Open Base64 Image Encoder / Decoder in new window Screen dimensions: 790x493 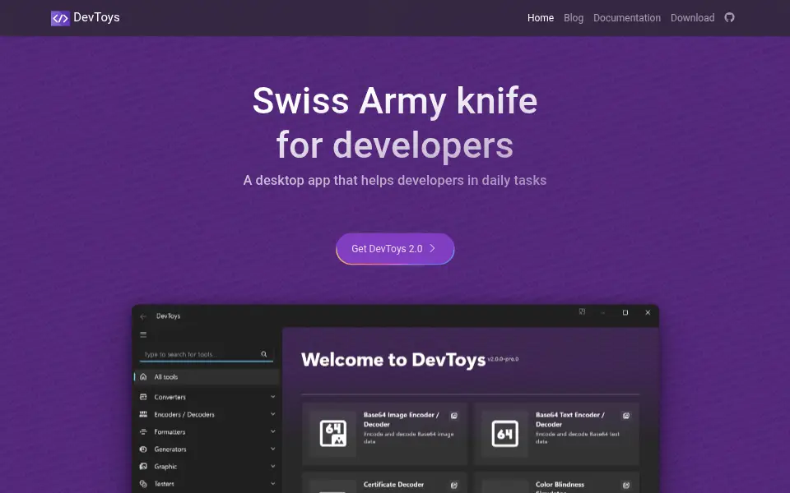click(x=454, y=416)
